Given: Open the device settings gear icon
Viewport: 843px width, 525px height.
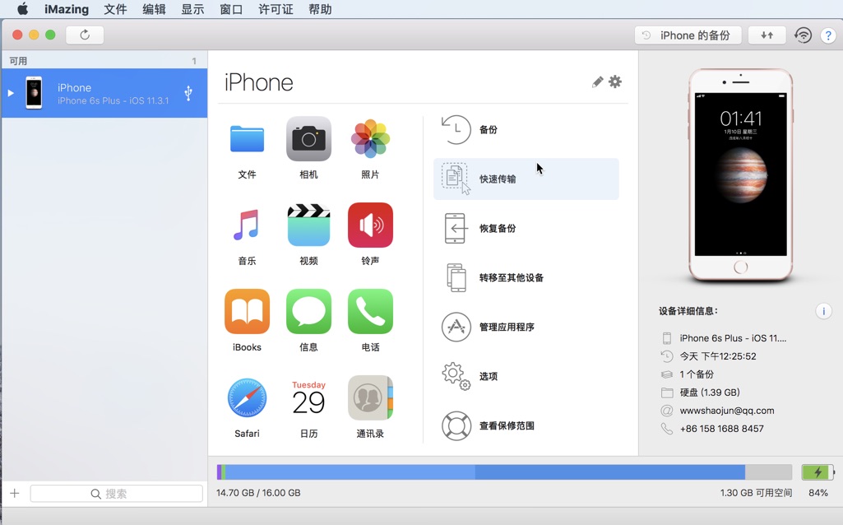Looking at the screenshot, I should click(615, 81).
